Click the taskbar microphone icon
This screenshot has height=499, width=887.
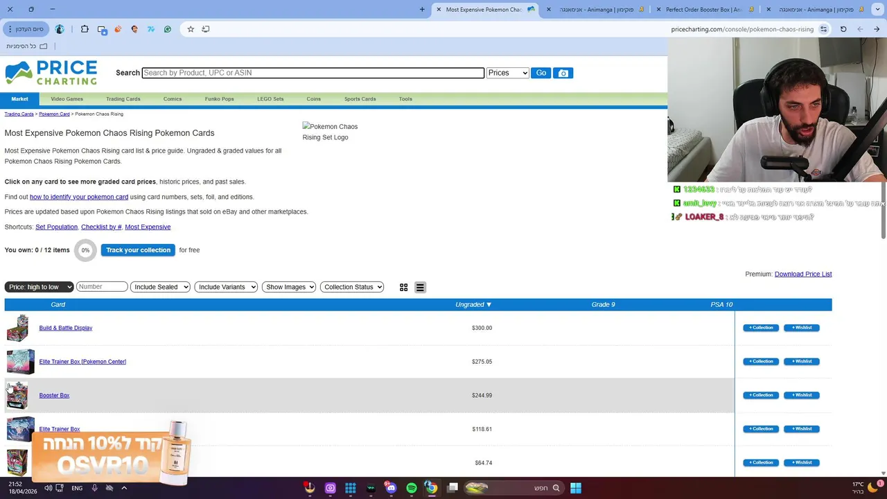pyautogui.click(x=94, y=488)
